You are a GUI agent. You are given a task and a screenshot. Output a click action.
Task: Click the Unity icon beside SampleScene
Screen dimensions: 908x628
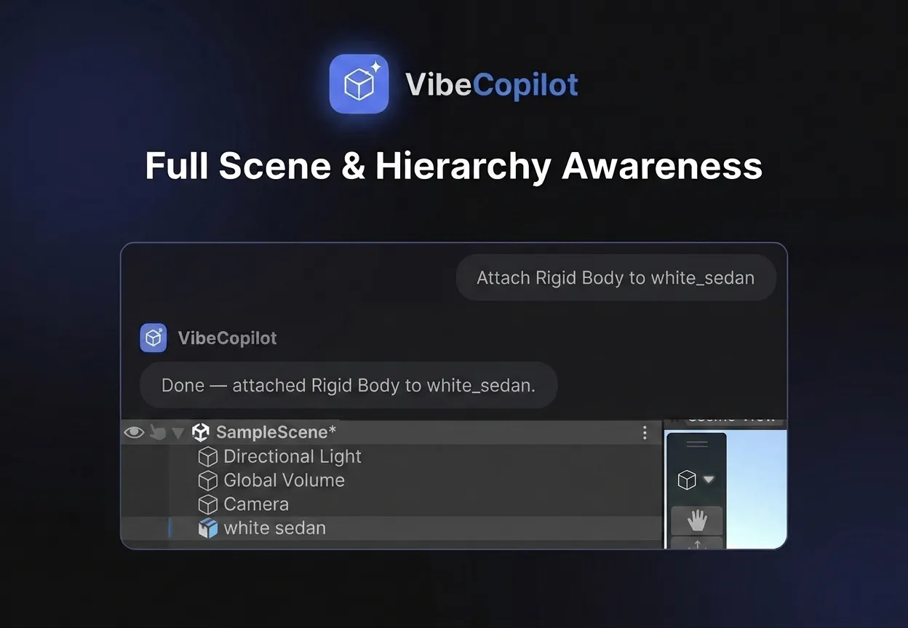(x=201, y=432)
